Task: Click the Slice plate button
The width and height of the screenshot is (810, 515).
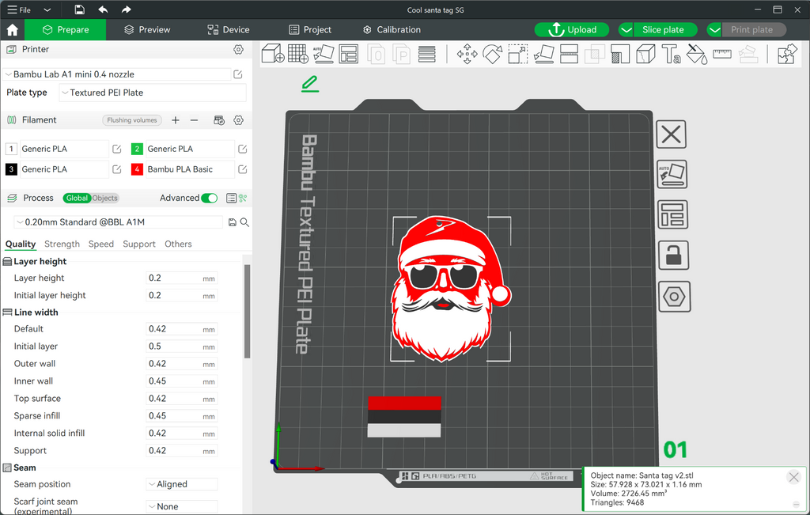Action: (664, 30)
